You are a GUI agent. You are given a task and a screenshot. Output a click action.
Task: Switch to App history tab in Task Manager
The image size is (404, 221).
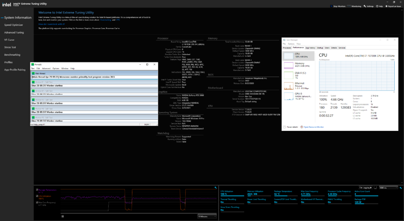click(x=310, y=48)
